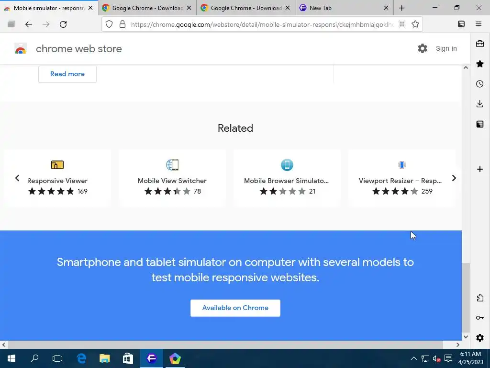Open the Mobile View Switcher title
The image size is (490, 368).
[172, 181]
